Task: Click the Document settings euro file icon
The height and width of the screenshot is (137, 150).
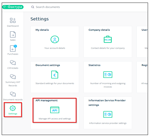Action: click(55, 74)
